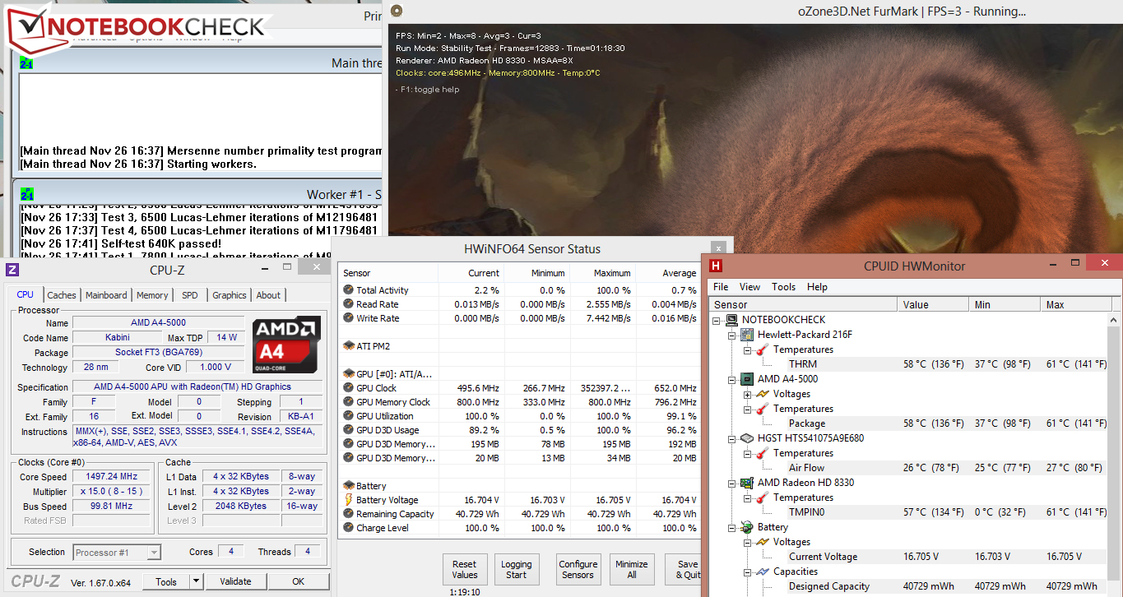Click the Maximum column header in HWiNFO64

point(602,273)
